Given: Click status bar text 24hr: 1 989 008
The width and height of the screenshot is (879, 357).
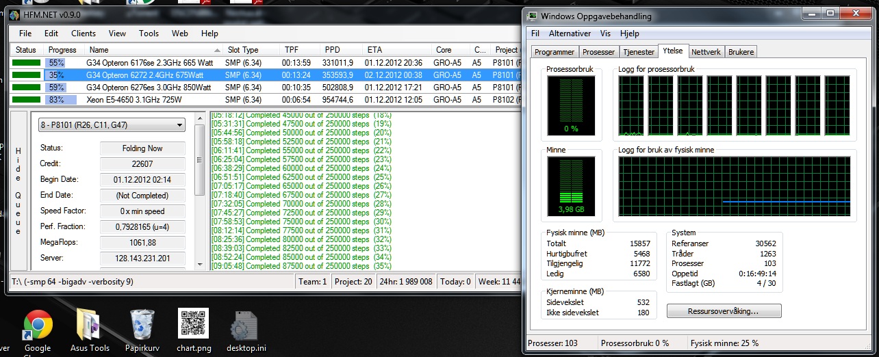Looking at the screenshot, I should coord(406,282).
